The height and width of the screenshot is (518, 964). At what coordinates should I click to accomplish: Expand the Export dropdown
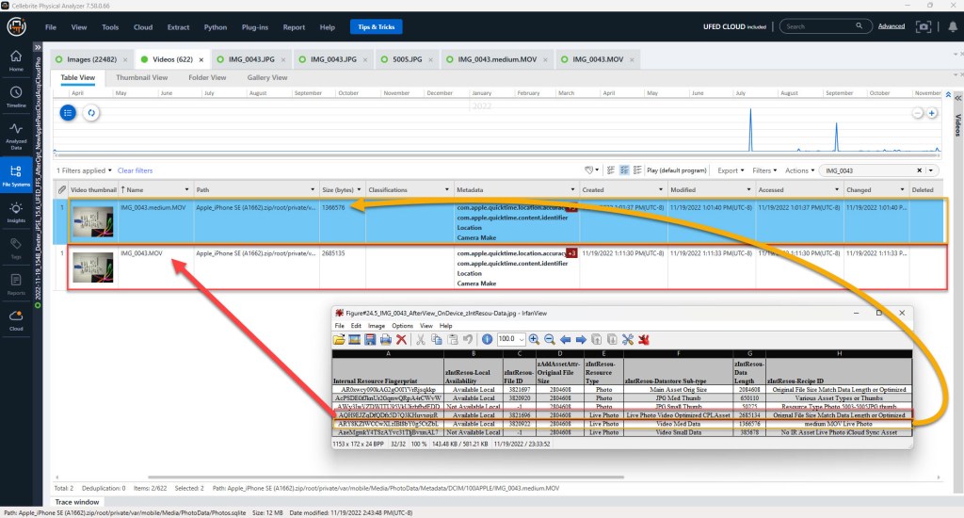(x=731, y=170)
